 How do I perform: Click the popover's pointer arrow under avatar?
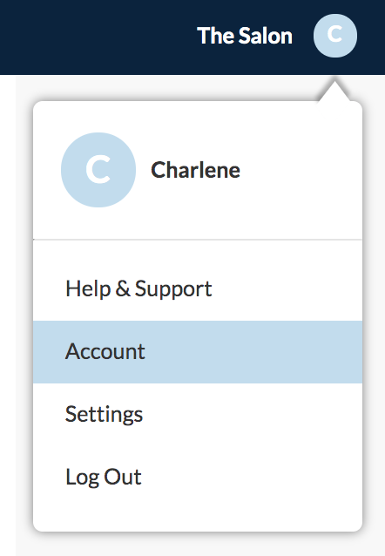click(x=334, y=92)
